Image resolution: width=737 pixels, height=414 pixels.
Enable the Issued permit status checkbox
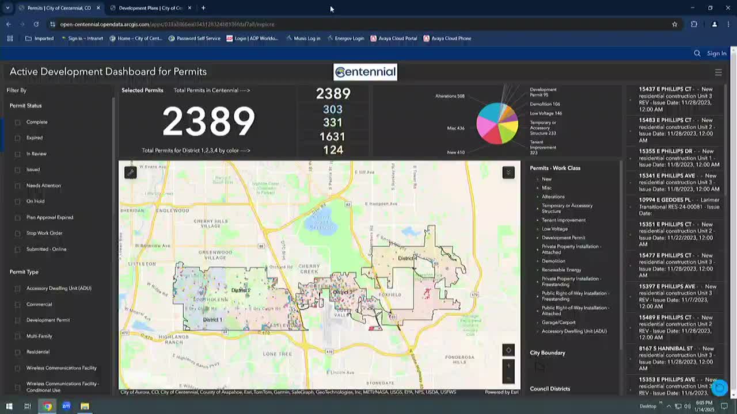18,170
